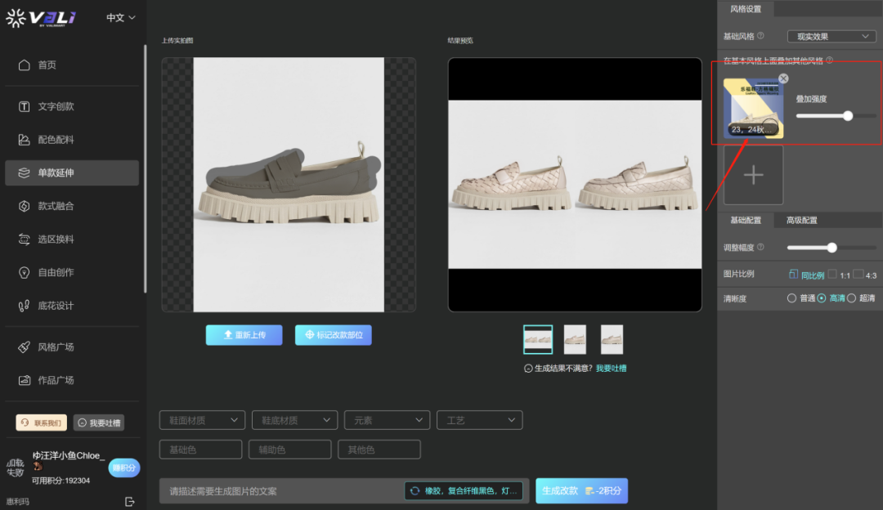Select the 超清 clarity radio button
883x510 pixels.
pos(851,298)
